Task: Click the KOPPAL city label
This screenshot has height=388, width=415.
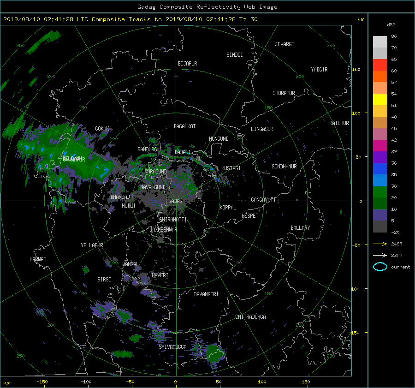Action: click(228, 208)
